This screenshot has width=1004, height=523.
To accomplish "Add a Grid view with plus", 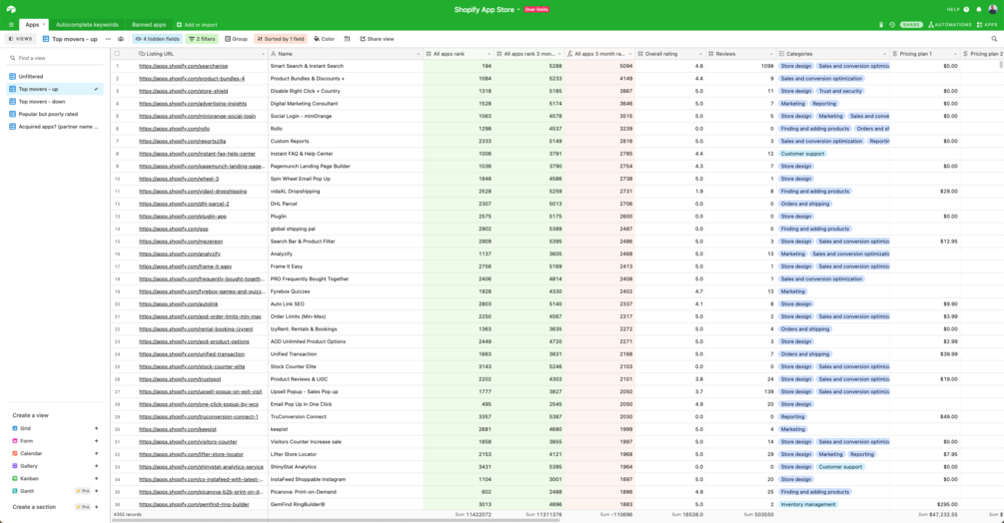I will click(x=97, y=428).
